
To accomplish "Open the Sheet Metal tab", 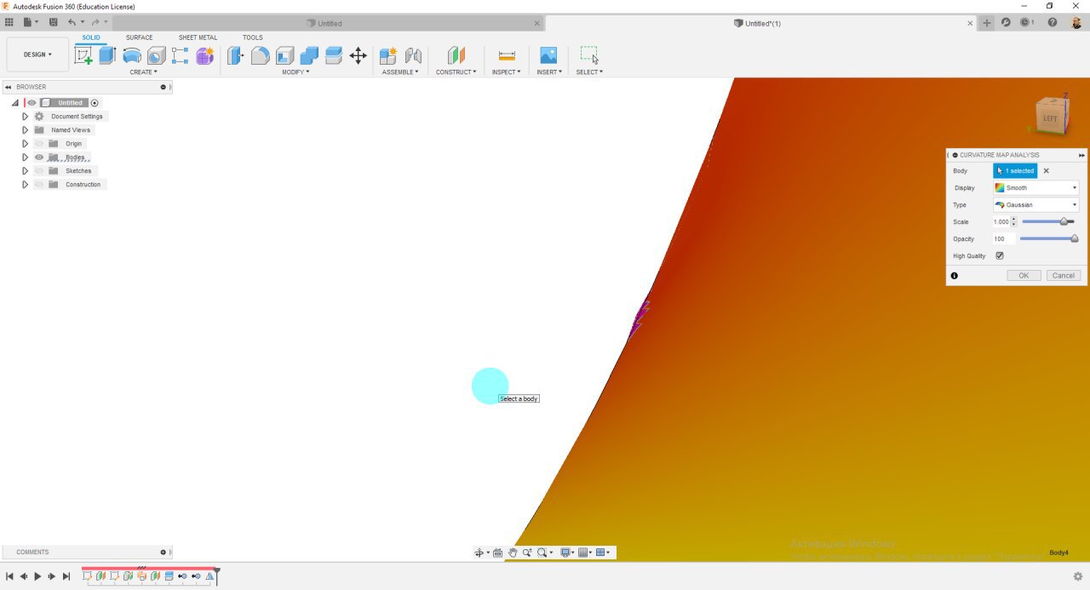I will click(198, 37).
